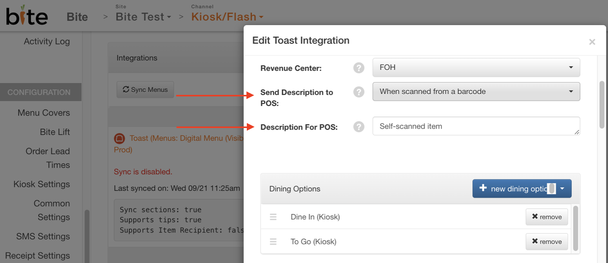This screenshot has width=608, height=263.
Task: Open Kiosk Settings in the sidebar
Action: [42, 184]
